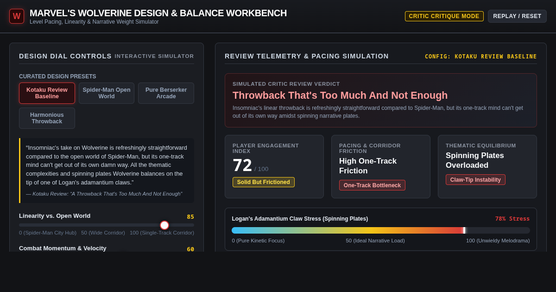Click the 50 (Ideal Narrative Load) scale label
The image size is (556, 292).
(375, 241)
